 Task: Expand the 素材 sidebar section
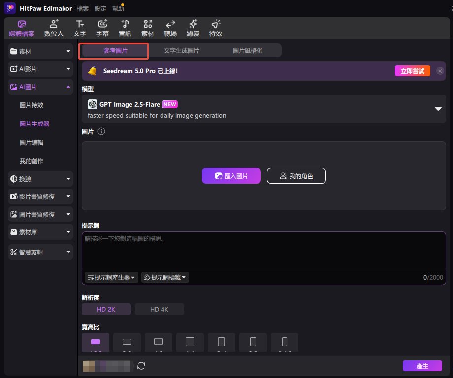click(40, 51)
